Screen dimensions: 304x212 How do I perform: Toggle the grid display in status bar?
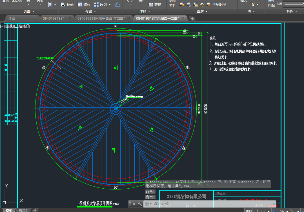point(256,211)
